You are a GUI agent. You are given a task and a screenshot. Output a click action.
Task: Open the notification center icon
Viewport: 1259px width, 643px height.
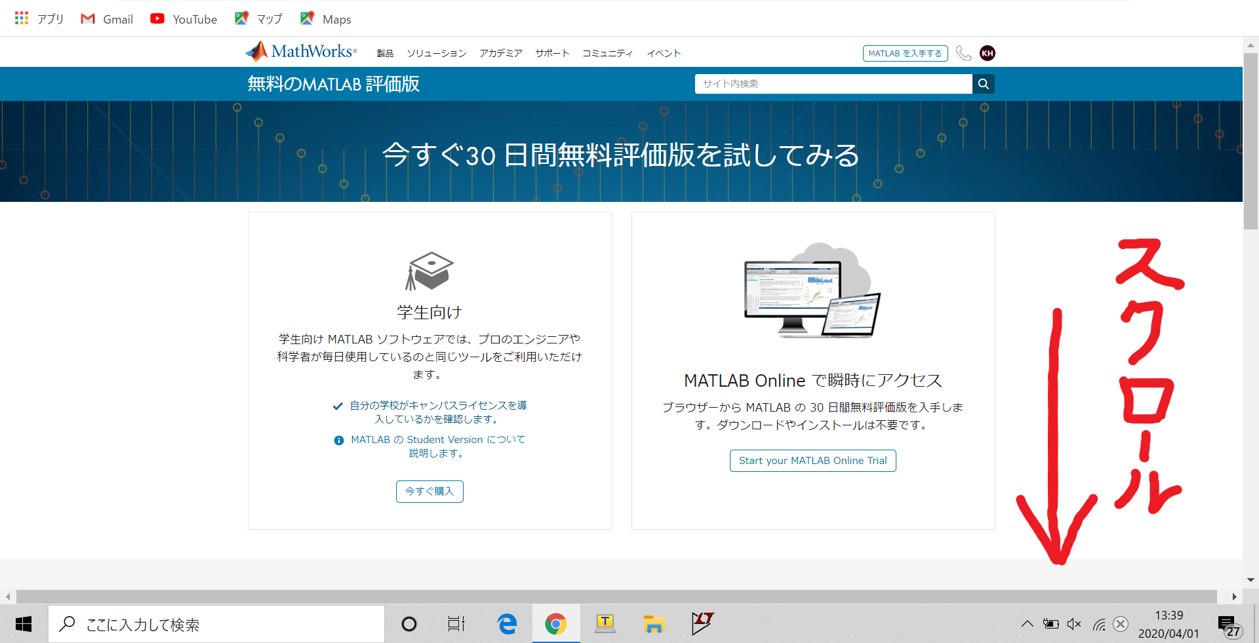1228,626
